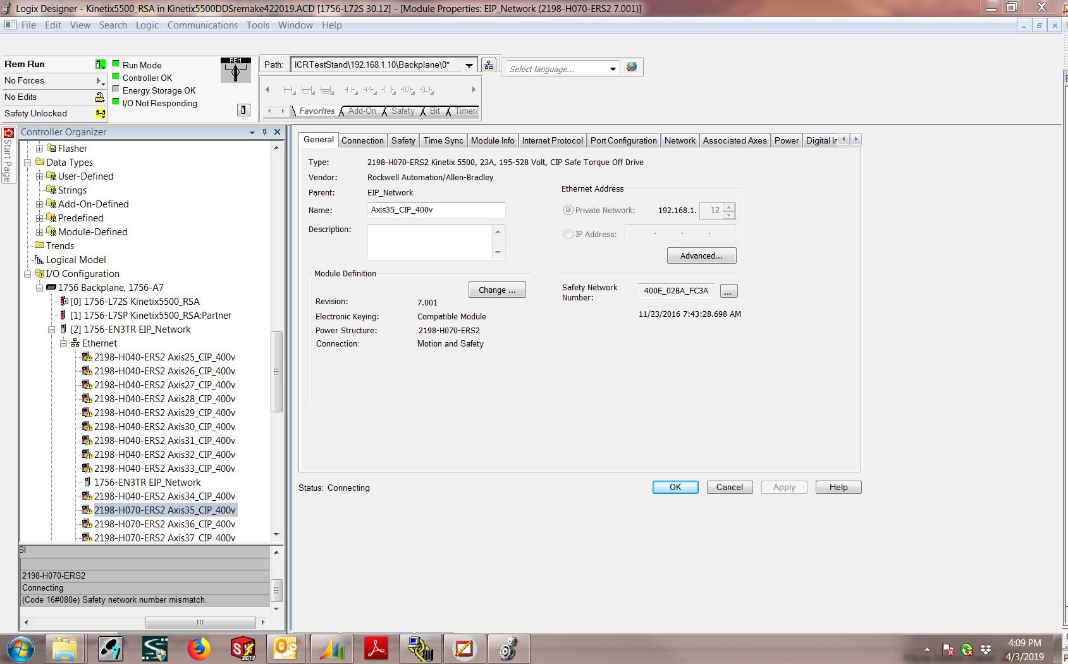Click the Axis36_CIP_400v drive warning icon
The height and width of the screenshot is (664, 1068).
pyautogui.click(x=87, y=524)
